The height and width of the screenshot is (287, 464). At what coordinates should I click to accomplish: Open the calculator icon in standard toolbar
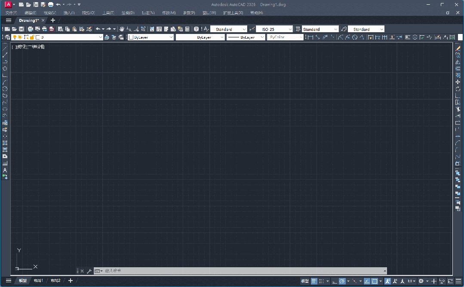[187, 29]
